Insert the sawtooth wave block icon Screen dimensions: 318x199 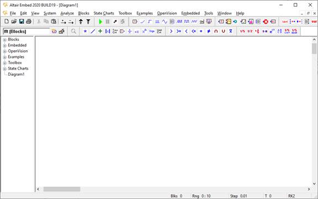click(x=179, y=22)
